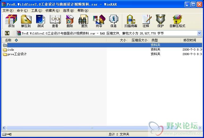
Task: Click the disk drive status bar icon
Action: coord(4,134)
